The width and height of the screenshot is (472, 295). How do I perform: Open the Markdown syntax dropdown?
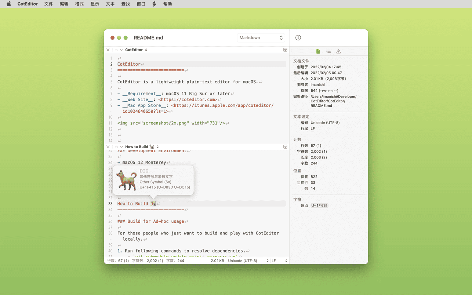[x=261, y=38]
